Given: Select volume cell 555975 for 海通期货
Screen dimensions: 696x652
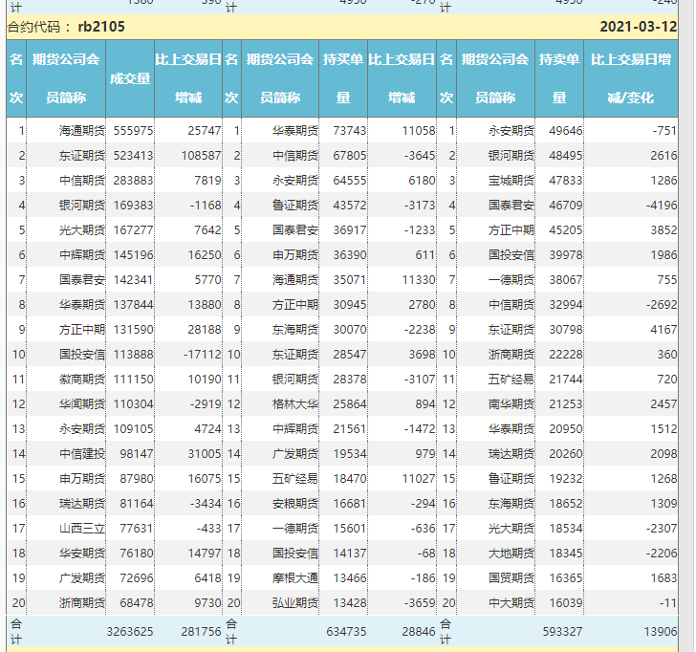Looking at the screenshot, I should (133, 130).
